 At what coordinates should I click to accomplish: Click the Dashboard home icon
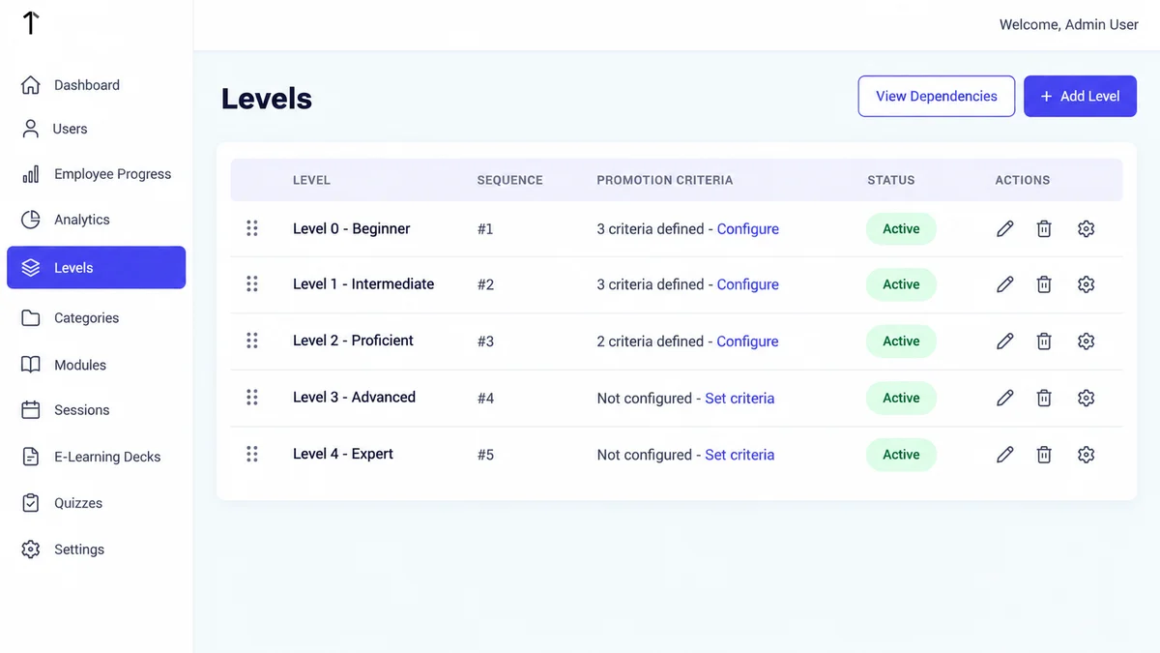coord(31,85)
